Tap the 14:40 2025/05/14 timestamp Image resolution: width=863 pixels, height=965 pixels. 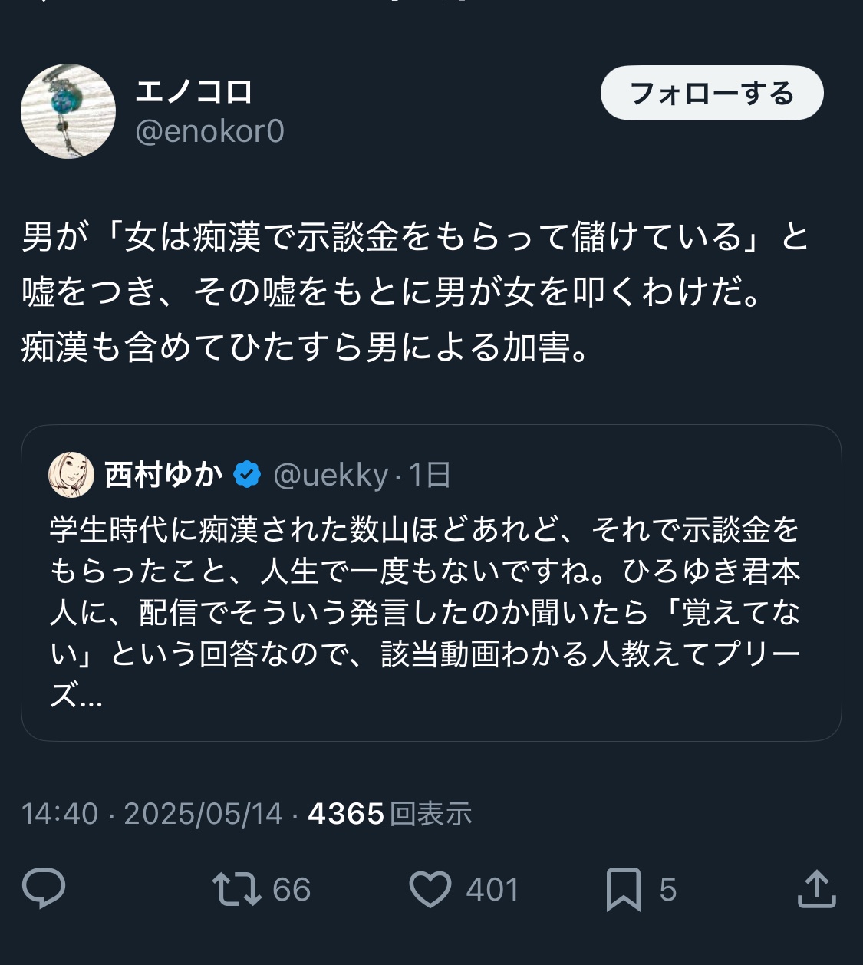152,813
